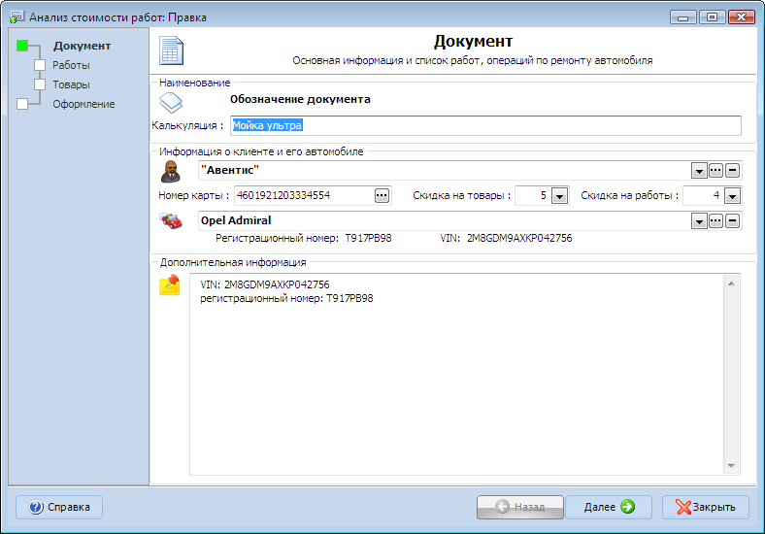Go to the Документ wizard step
The width and height of the screenshot is (765, 534).
coord(82,46)
